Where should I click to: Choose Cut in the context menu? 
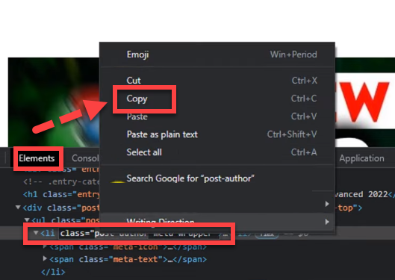(217, 81)
